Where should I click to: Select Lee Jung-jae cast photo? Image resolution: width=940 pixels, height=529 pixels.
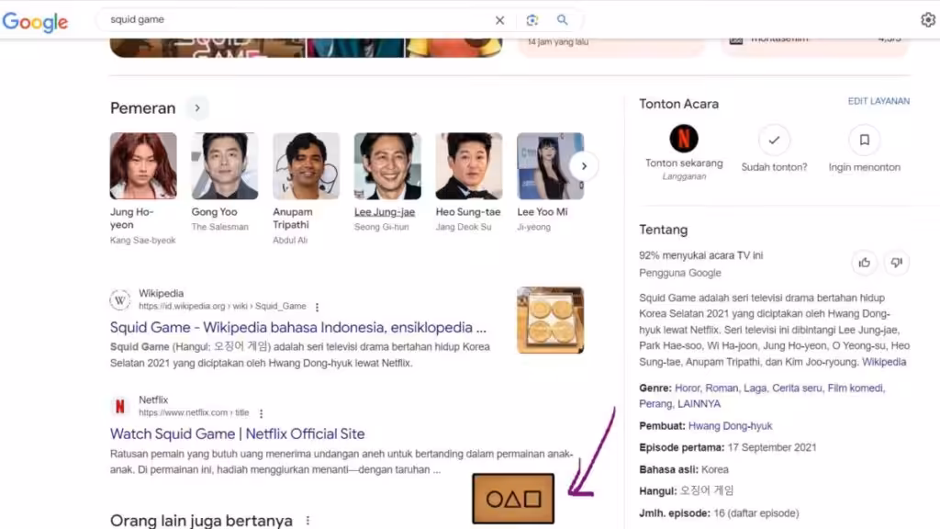pos(387,166)
